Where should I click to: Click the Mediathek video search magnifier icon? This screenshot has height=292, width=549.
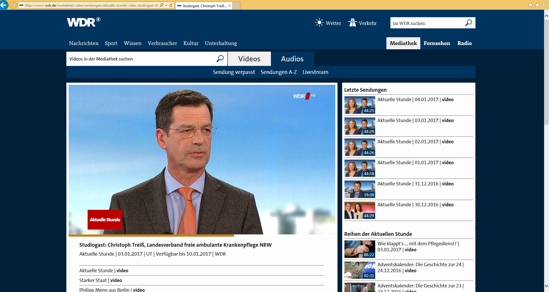pyautogui.click(x=220, y=59)
